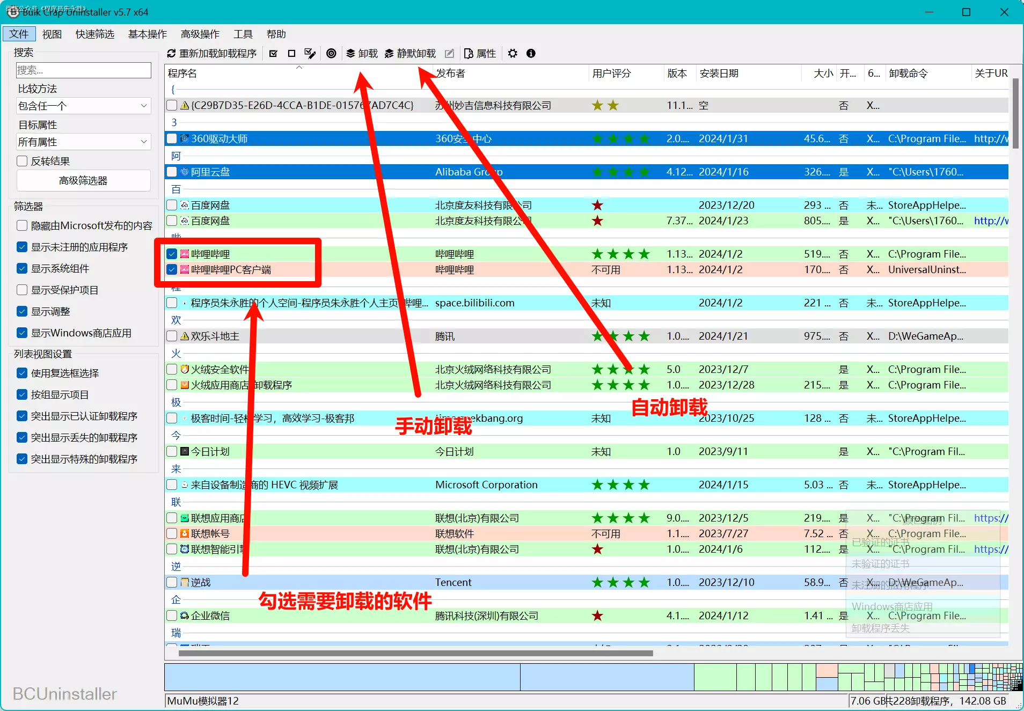The width and height of the screenshot is (1024, 711).
Task: Open the 百度网盘 http link in 关于URL column
Action: [x=990, y=221]
